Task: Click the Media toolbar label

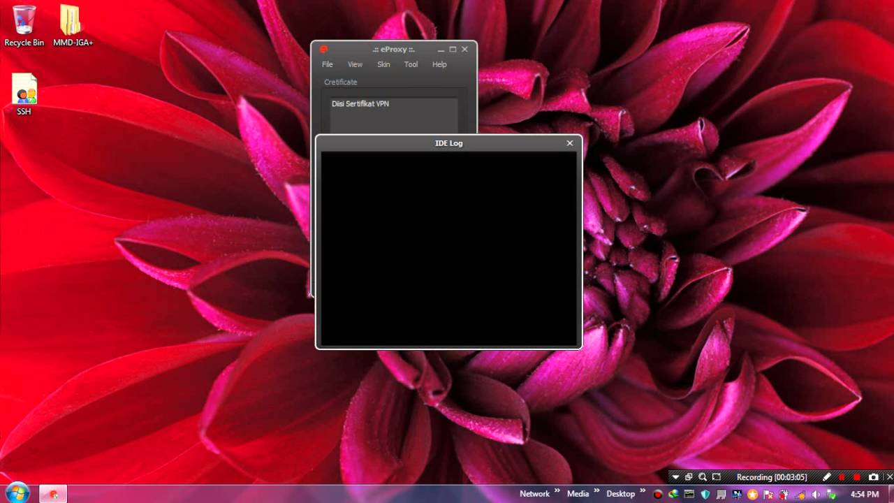Action: coord(578,494)
